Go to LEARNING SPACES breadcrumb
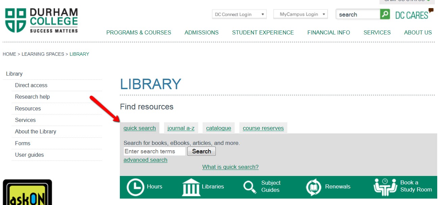This screenshot has height=205, width=447. click(x=43, y=54)
